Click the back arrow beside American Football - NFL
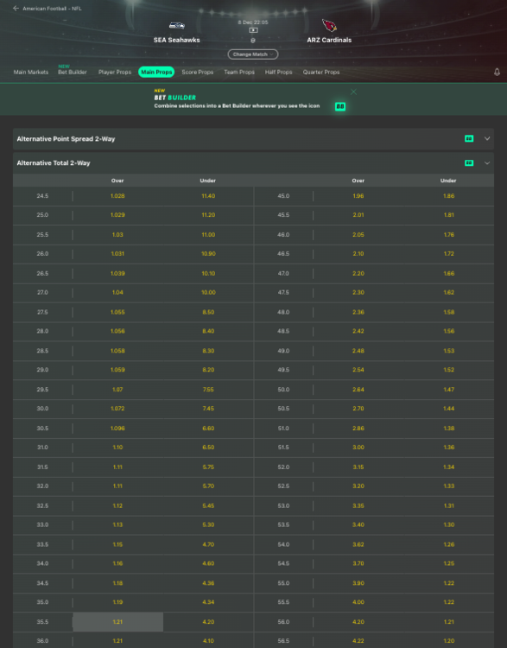Viewport: 507px width, 648px height. coord(16,9)
